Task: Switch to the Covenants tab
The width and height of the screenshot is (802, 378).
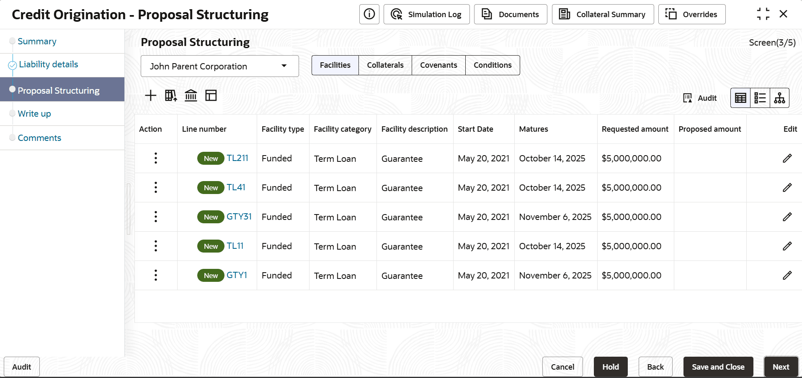Action: point(438,65)
